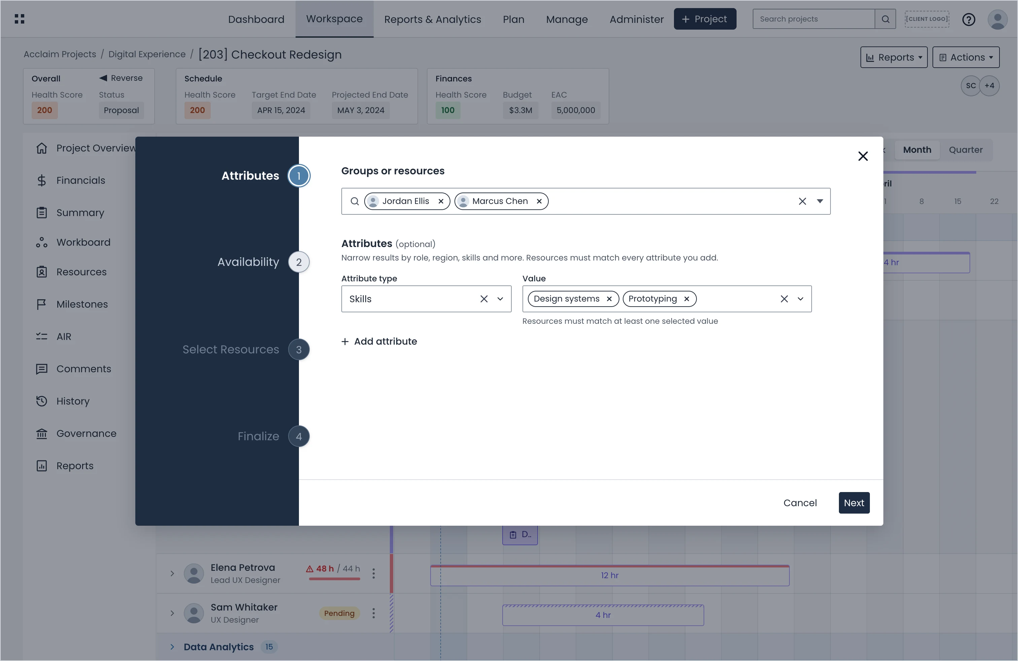
Task: Expand Elena Petrova row
Action: point(172,573)
